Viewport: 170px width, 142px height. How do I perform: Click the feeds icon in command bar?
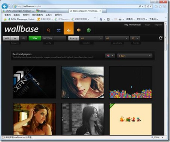pos(108,19)
